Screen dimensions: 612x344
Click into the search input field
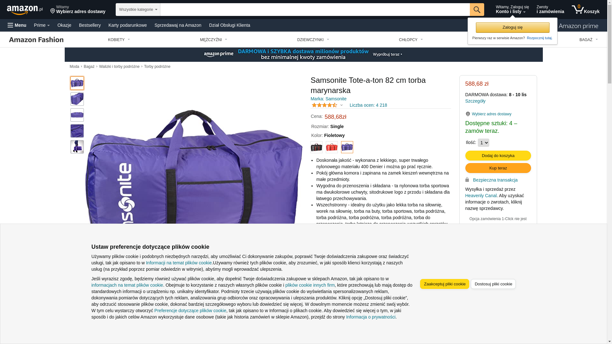coord(315,10)
